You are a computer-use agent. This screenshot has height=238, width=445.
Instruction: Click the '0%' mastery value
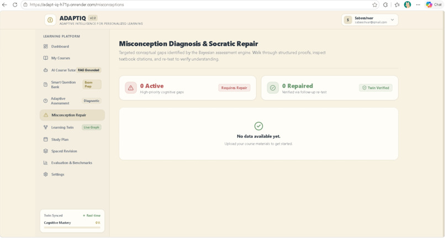(98, 223)
